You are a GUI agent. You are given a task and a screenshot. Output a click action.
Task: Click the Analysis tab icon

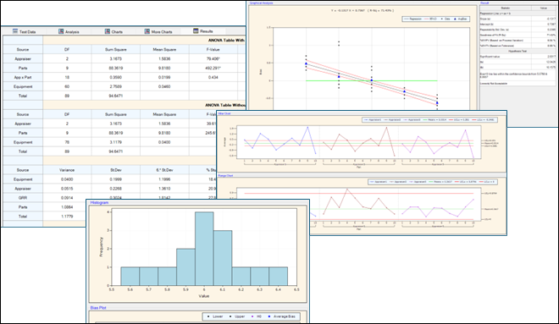pos(61,31)
